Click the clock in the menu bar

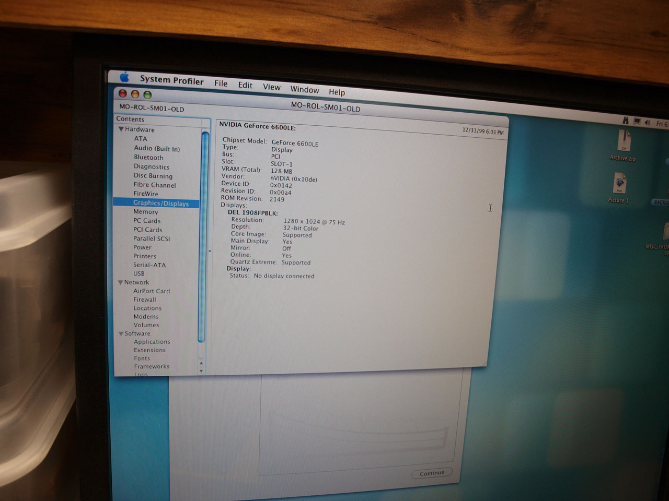pos(662,124)
